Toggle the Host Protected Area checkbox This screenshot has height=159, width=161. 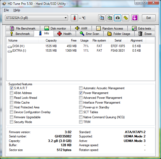[11, 107]
